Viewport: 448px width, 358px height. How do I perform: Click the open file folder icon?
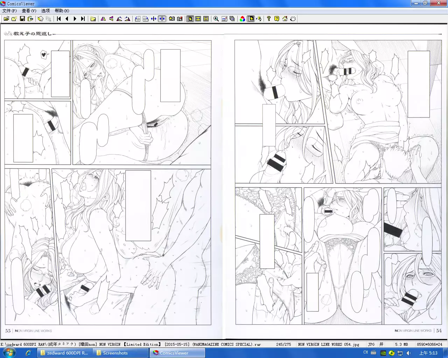[x=6, y=19]
